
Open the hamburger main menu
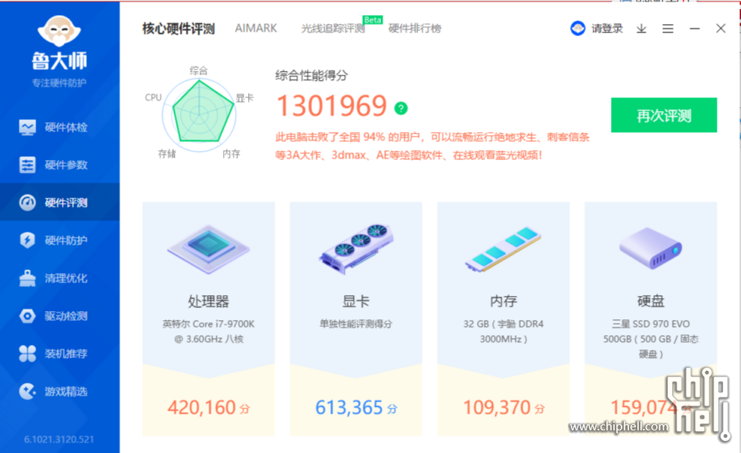pyautogui.click(x=668, y=29)
